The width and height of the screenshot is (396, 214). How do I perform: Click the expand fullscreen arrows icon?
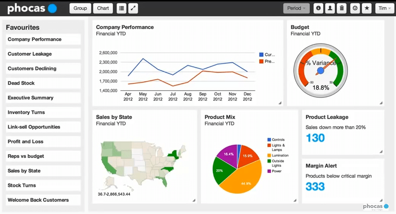click(x=134, y=8)
